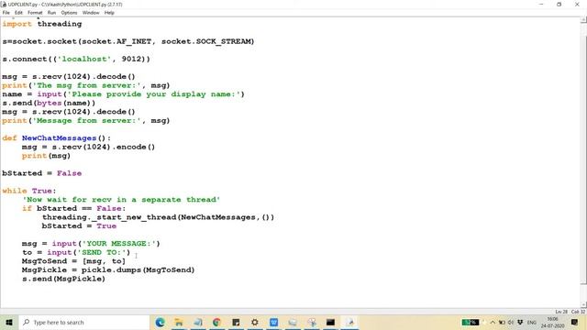587x330 pixels.
Task: Click 'bStarted = False' line
Action: 42,173
